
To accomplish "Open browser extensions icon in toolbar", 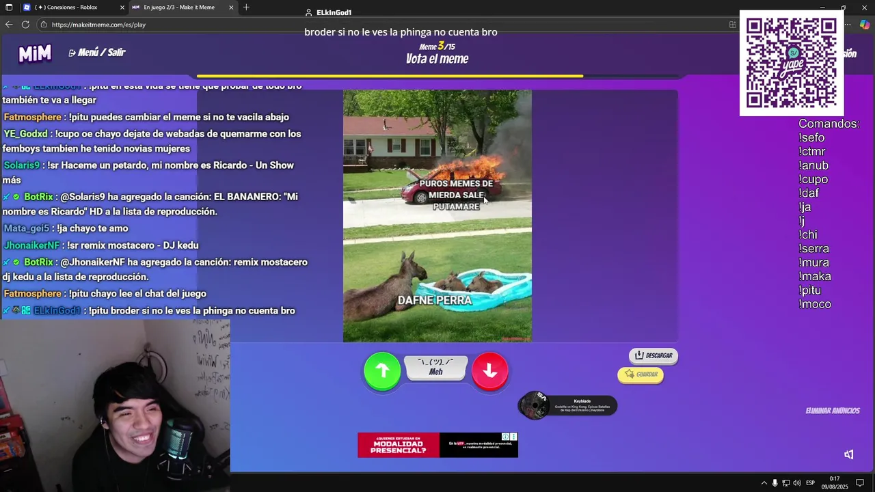I will (x=732, y=25).
